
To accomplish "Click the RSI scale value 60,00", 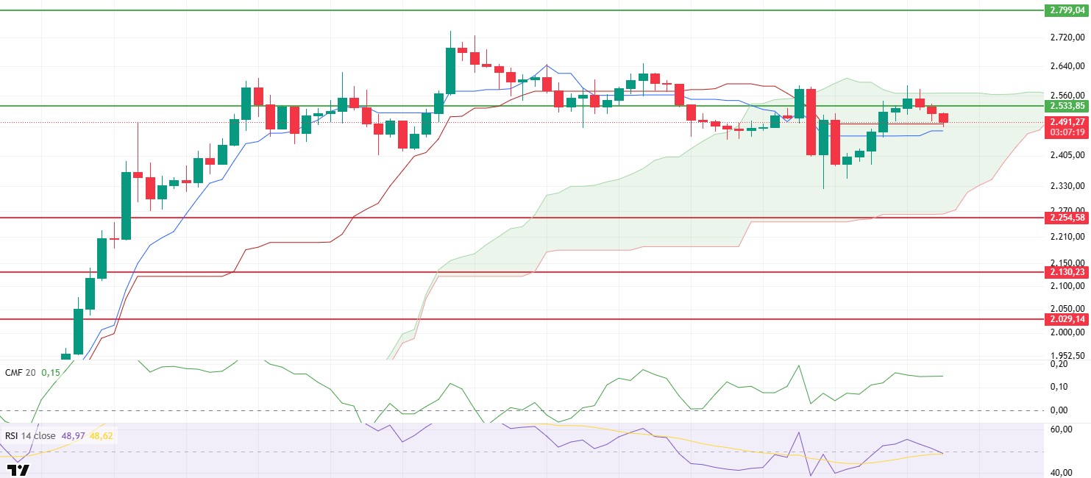I will point(1062,429).
